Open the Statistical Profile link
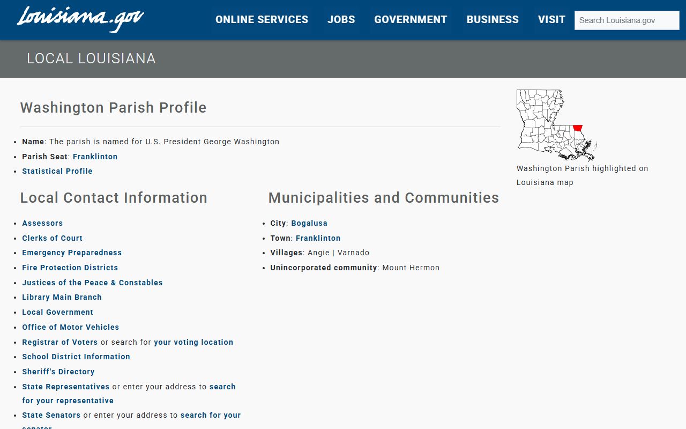 click(57, 171)
